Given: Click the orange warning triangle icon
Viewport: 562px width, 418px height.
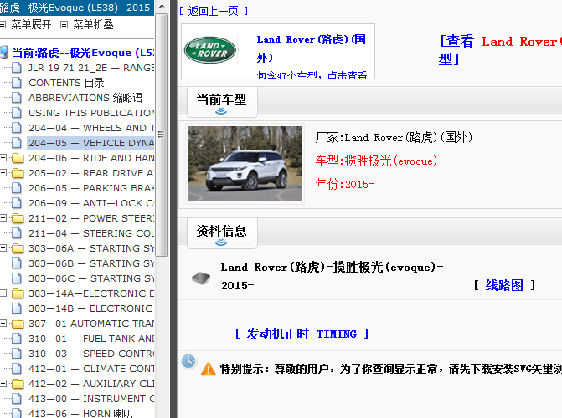Looking at the screenshot, I should pyautogui.click(x=209, y=369).
